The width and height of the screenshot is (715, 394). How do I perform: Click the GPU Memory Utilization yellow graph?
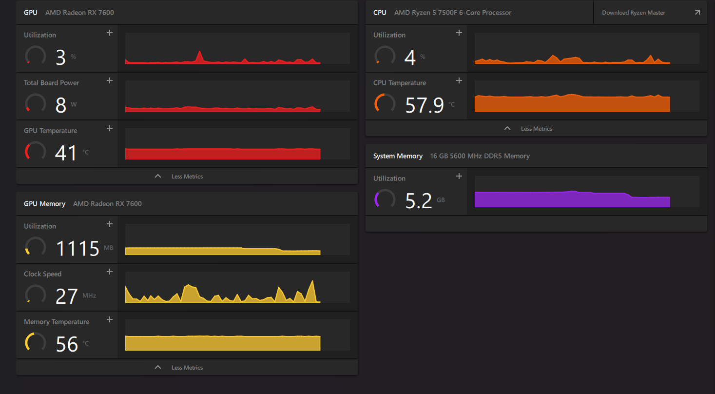click(x=237, y=239)
